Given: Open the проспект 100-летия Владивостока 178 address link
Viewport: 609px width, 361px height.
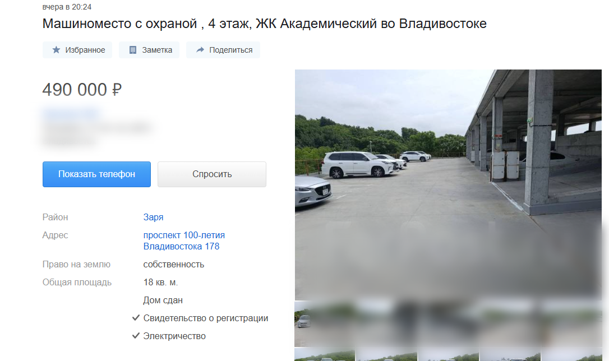Looking at the screenshot, I should click(184, 240).
